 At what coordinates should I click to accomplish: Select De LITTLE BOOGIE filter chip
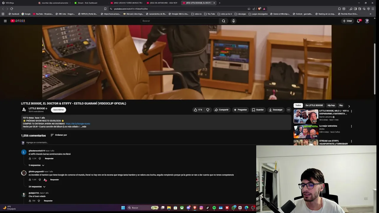(x=314, y=105)
